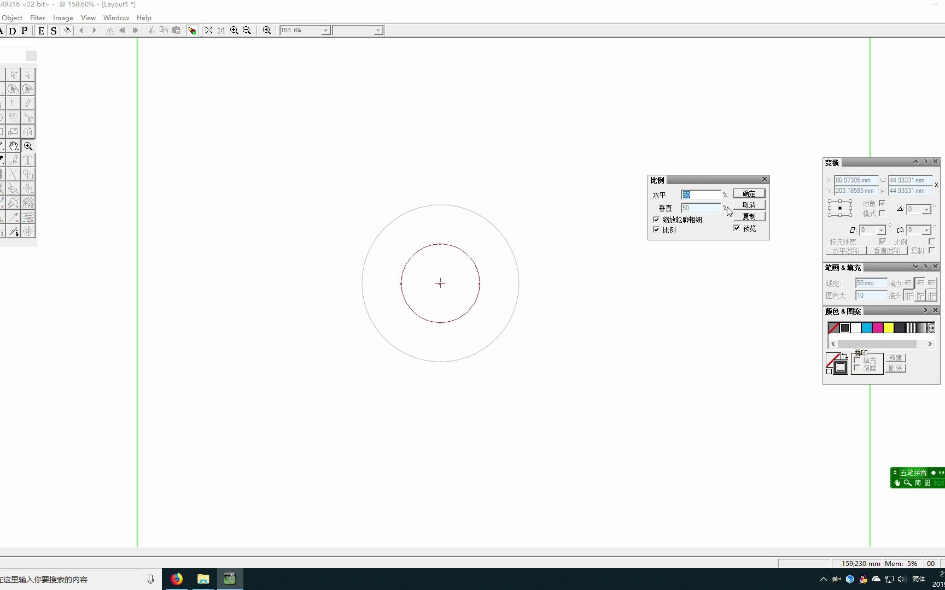
Task: Open the Help menu
Action: 144,18
